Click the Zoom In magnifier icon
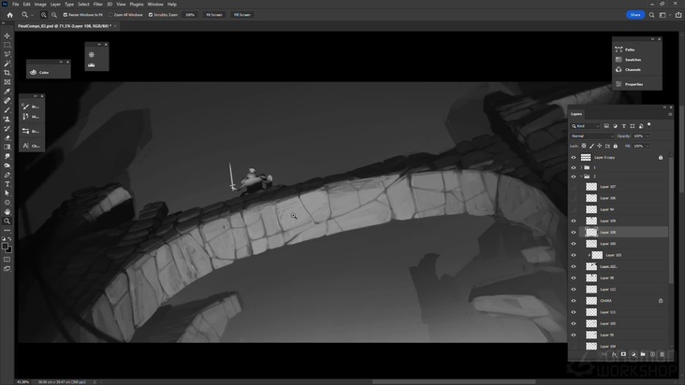 [x=44, y=15]
